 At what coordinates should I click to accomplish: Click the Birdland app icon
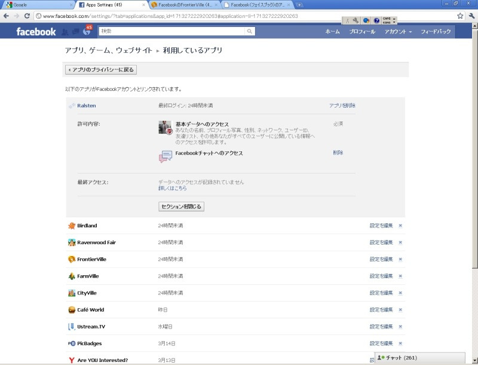(72, 226)
